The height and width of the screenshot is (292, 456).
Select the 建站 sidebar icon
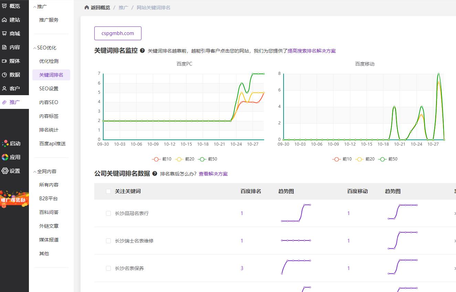[14, 20]
